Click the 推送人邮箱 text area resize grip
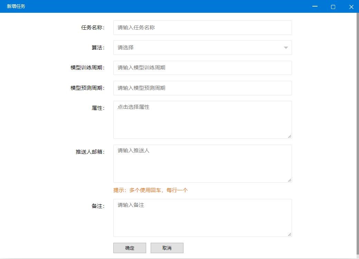Screen dimensions: 359x259 (290, 180)
